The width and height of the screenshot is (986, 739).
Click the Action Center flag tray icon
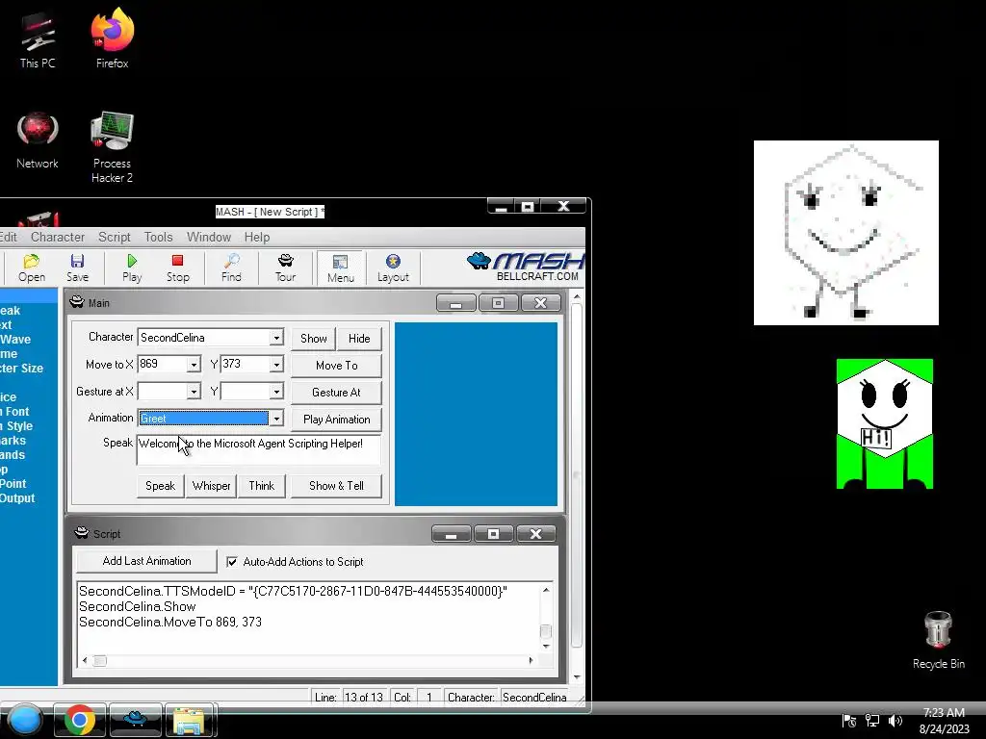(849, 721)
